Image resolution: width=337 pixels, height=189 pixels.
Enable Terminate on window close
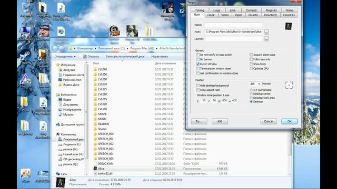click(198, 69)
